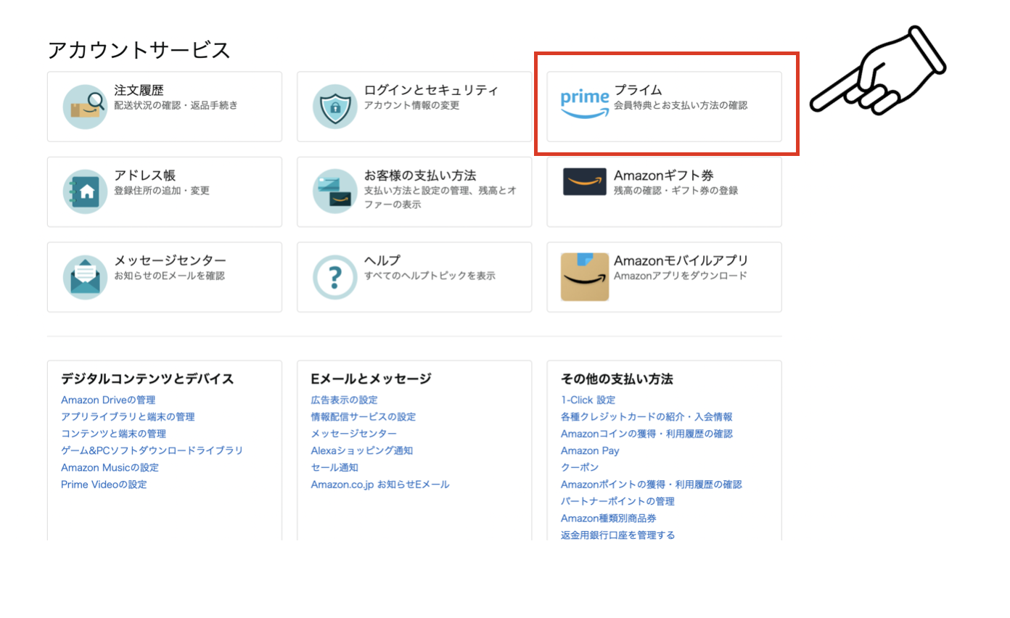Open the 注文履歴 card title

click(139, 90)
